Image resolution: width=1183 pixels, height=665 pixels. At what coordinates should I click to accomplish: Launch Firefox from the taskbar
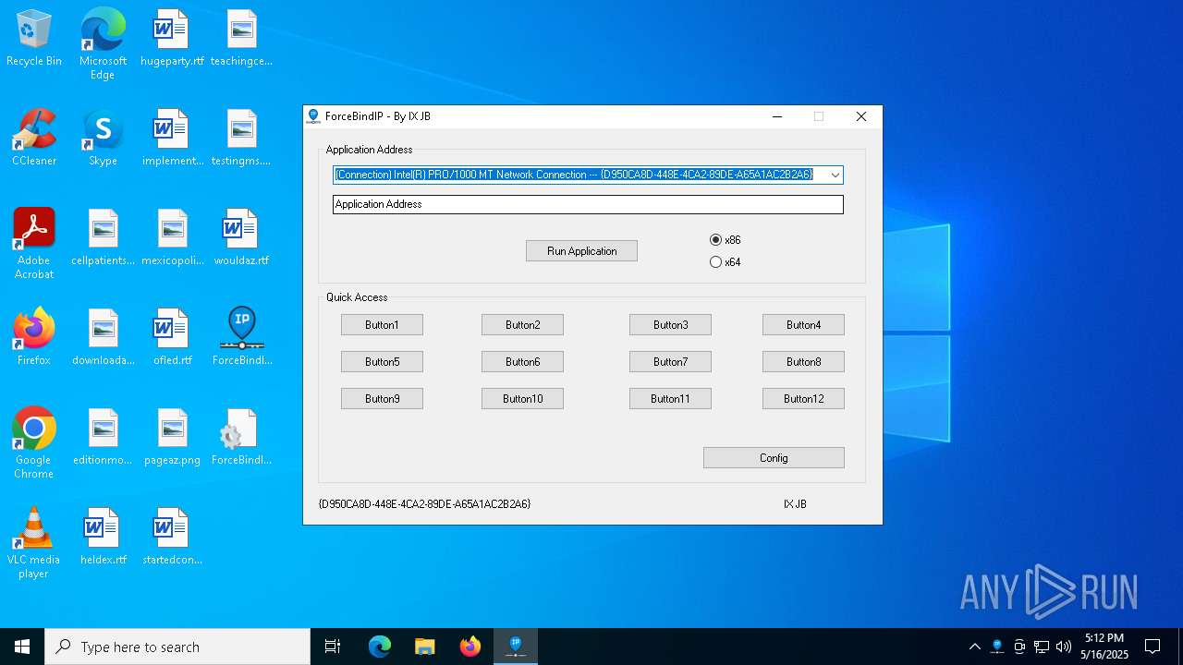pyautogui.click(x=470, y=647)
